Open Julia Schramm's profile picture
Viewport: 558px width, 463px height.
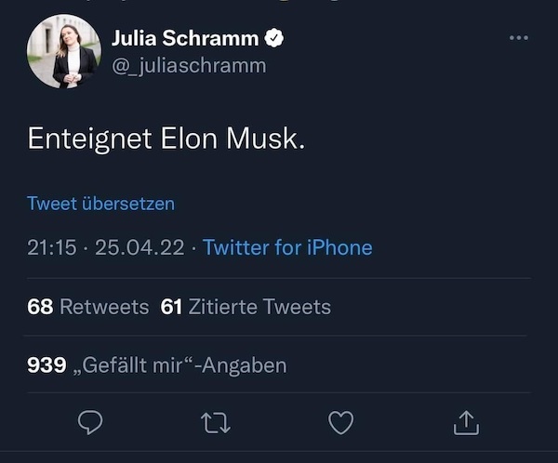(64, 52)
